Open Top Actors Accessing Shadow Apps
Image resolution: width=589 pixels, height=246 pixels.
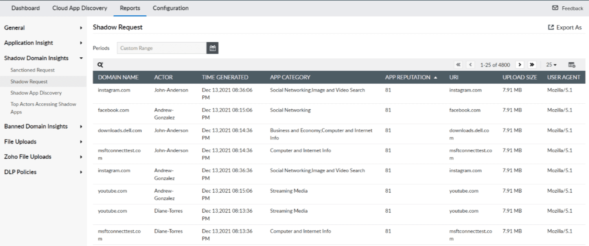(43, 107)
